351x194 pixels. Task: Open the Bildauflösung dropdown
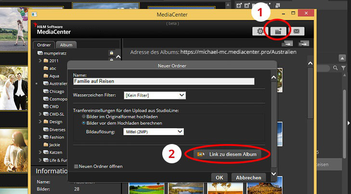[x=153, y=132]
